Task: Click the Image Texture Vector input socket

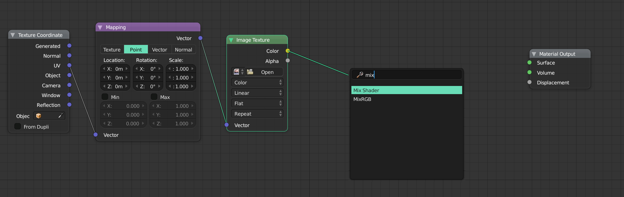Action: point(227,125)
